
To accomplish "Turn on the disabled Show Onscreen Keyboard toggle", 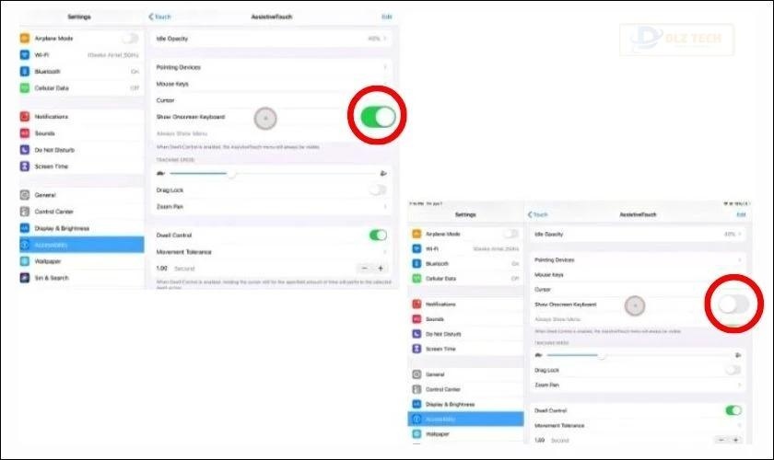I will click(x=733, y=304).
